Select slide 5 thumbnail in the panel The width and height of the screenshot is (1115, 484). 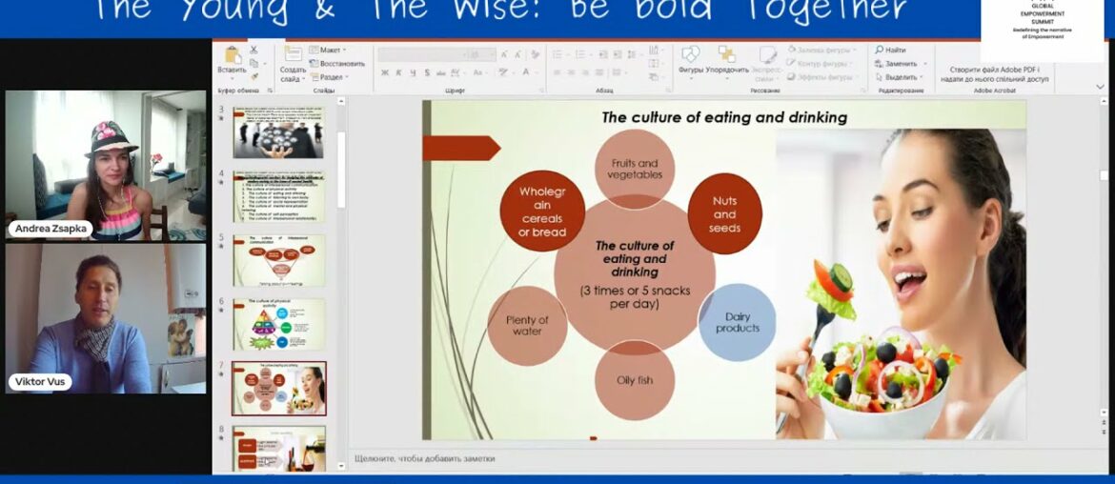click(x=278, y=260)
